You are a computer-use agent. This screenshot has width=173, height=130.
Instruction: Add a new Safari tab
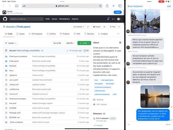[x=113, y=6]
